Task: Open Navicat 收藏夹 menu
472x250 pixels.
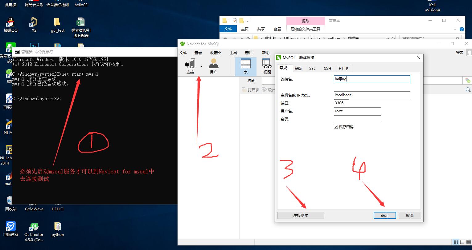Action: 216,53
